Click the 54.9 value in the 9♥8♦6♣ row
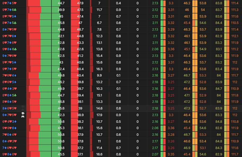 [x=203, y=49]
